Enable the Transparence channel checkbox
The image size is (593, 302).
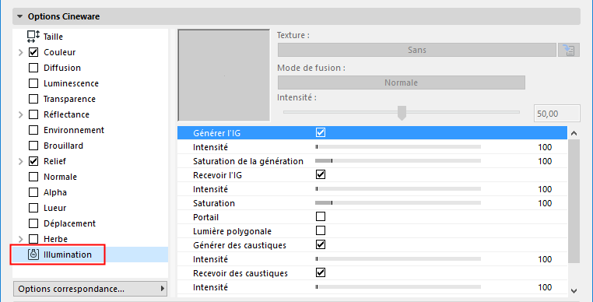click(x=33, y=99)
